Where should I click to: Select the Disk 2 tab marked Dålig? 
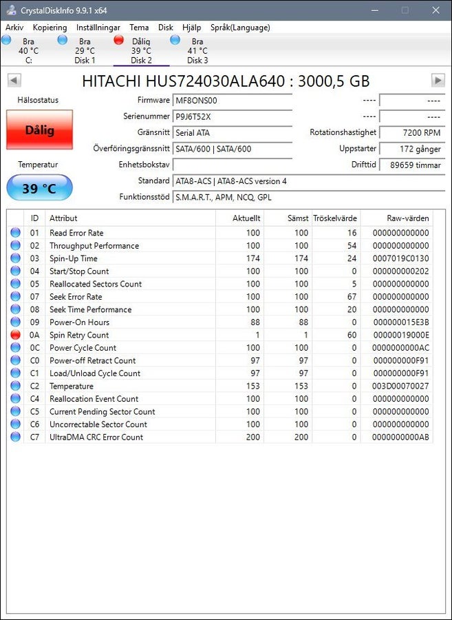[x=141, y=50]
